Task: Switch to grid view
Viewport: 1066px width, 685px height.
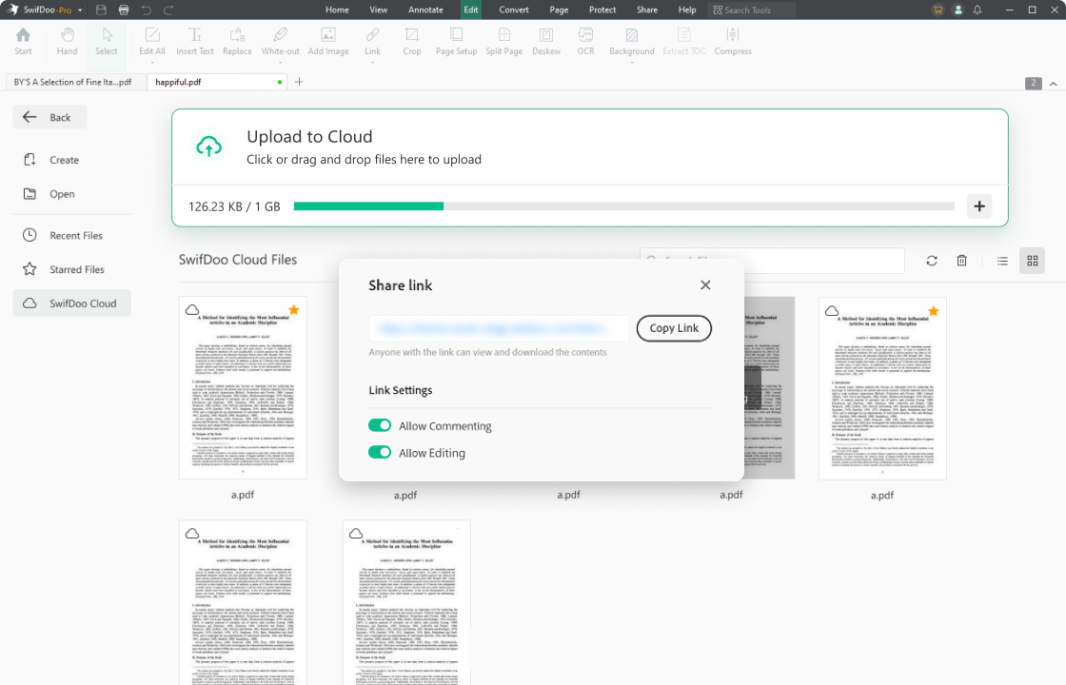Action: tap(1032, 261)
